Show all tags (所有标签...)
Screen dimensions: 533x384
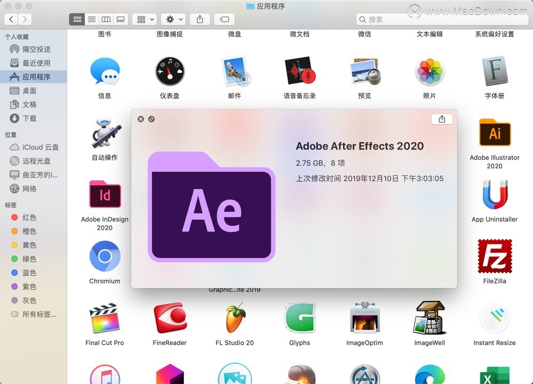33,314
